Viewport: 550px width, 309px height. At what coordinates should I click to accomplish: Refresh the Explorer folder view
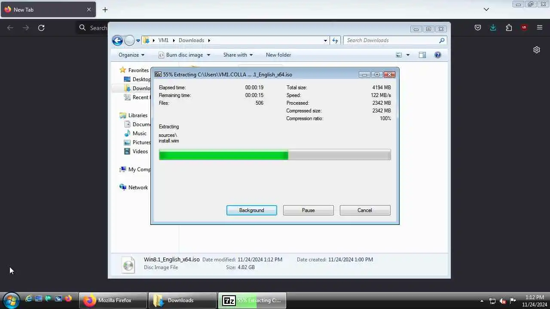(x=335, y=40)
